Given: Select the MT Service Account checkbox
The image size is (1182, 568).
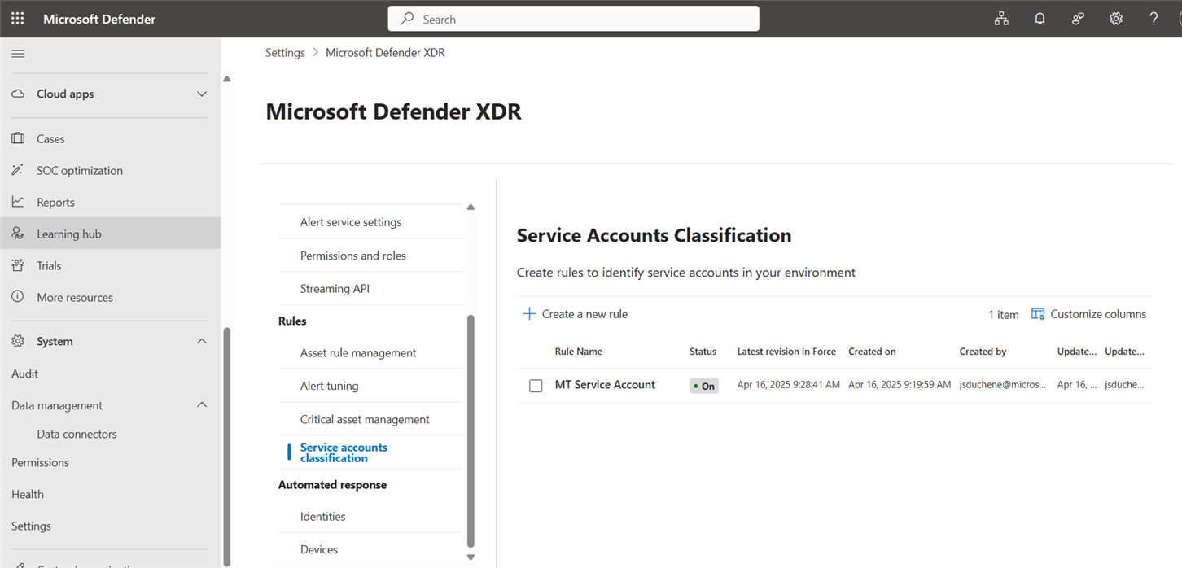Looking at the screenshot, I should pos(536,386).
